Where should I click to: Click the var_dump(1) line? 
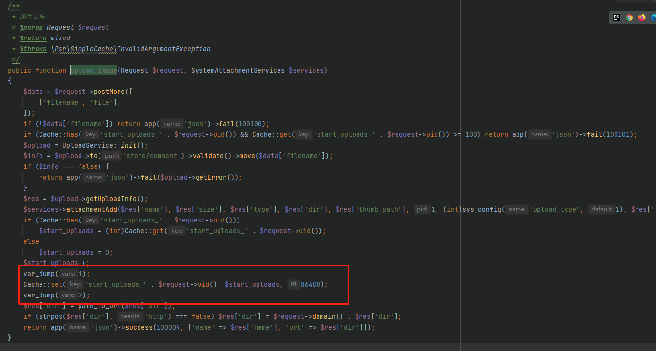[57, 274]
